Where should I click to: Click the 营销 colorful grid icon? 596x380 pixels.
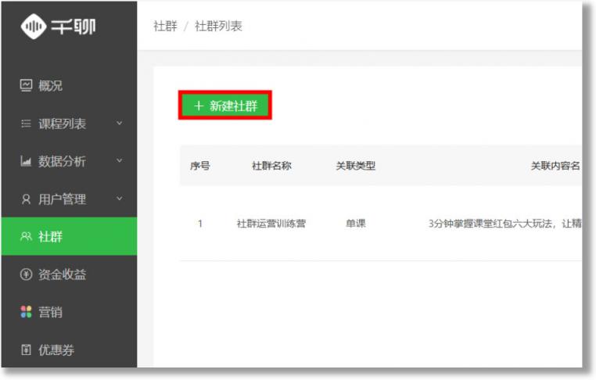tap(26, 312)
